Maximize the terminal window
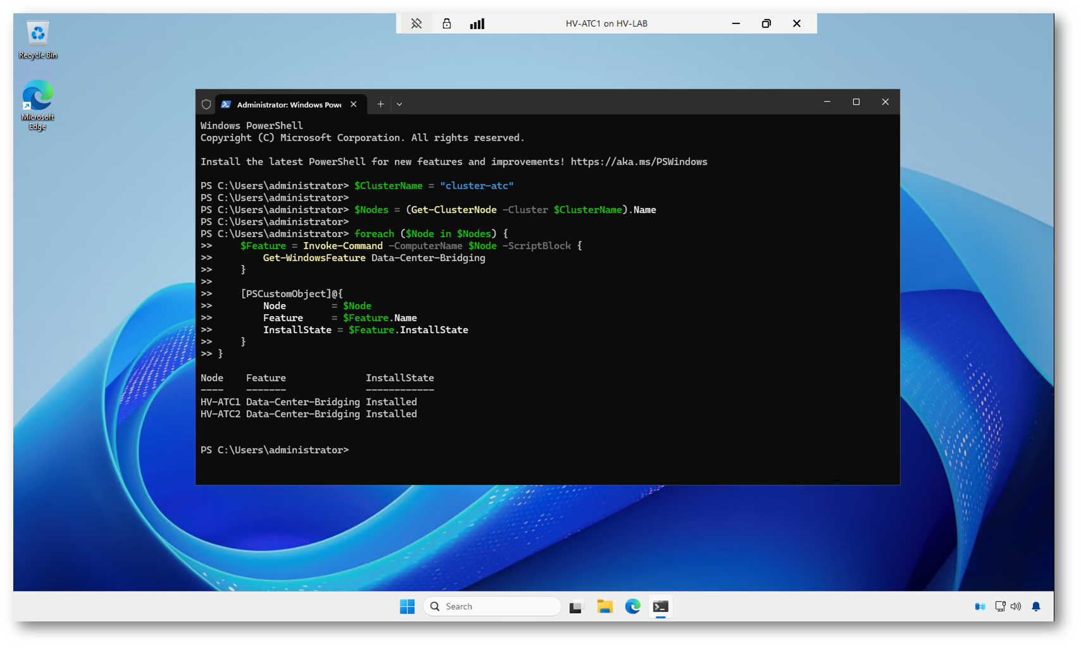 coord(856,102)
